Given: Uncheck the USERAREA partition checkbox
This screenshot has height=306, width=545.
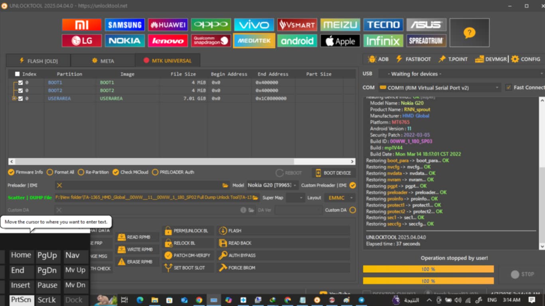Looking at the screenshot, I should tap(20, 98).
